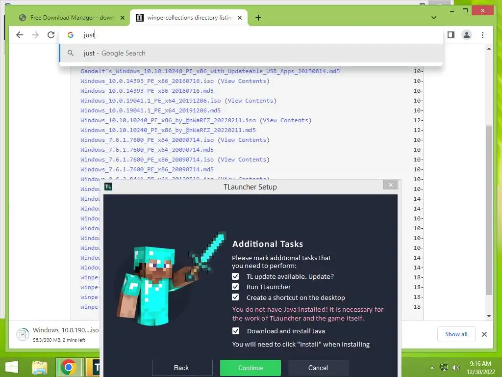Click TLauncher icon in taskbar
This screenshot has height=377, width=502.
pos(93,367)
